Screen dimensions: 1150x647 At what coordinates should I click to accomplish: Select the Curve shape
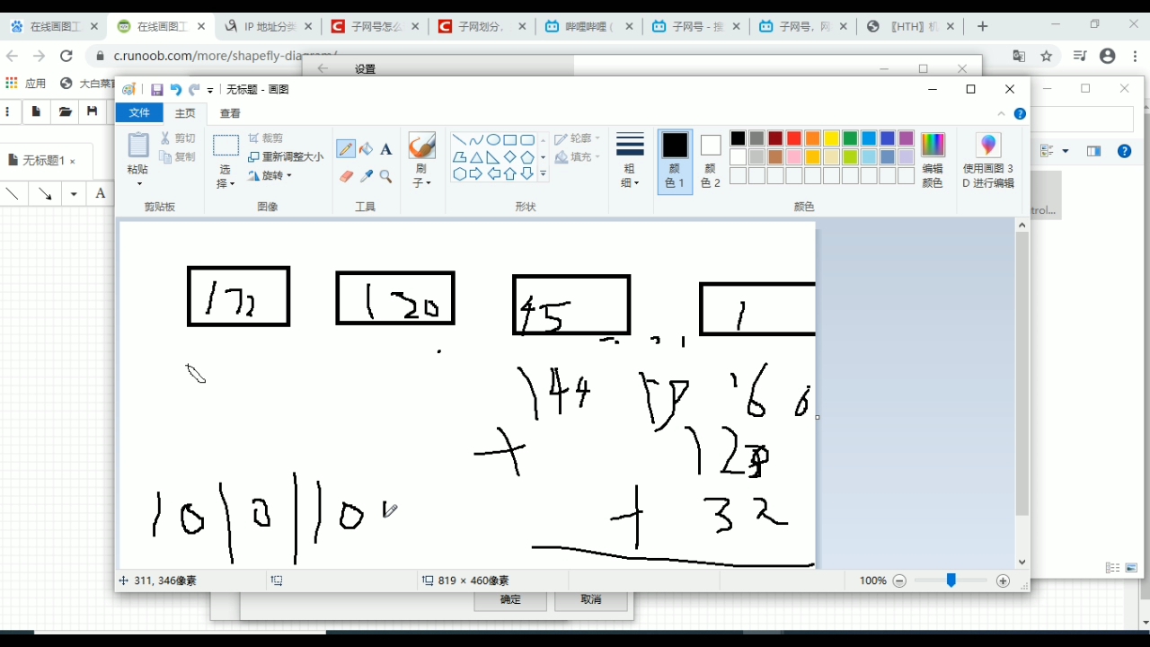[476, 140]
